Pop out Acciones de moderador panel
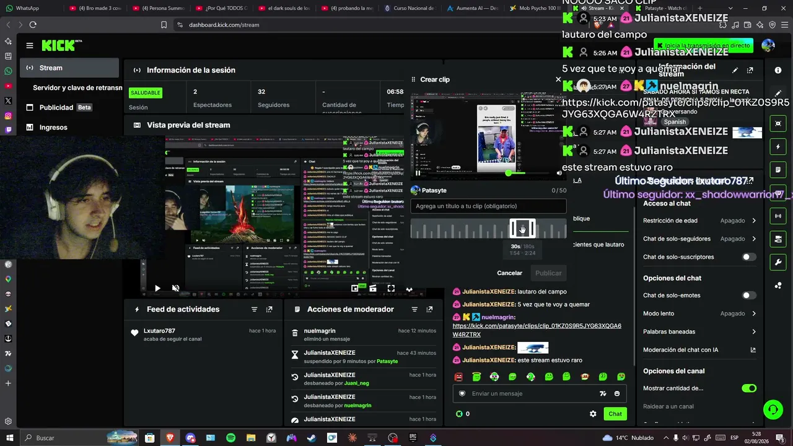This screenshot has height=446, width=793. coord(430,309)
